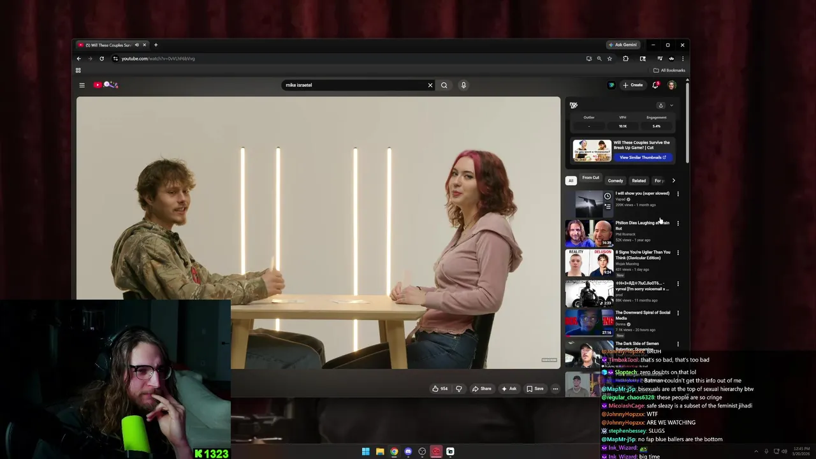Viewport: 816px width, 459px height.
Task: Open a new Chrome tab
Action: tap(156, 45)
